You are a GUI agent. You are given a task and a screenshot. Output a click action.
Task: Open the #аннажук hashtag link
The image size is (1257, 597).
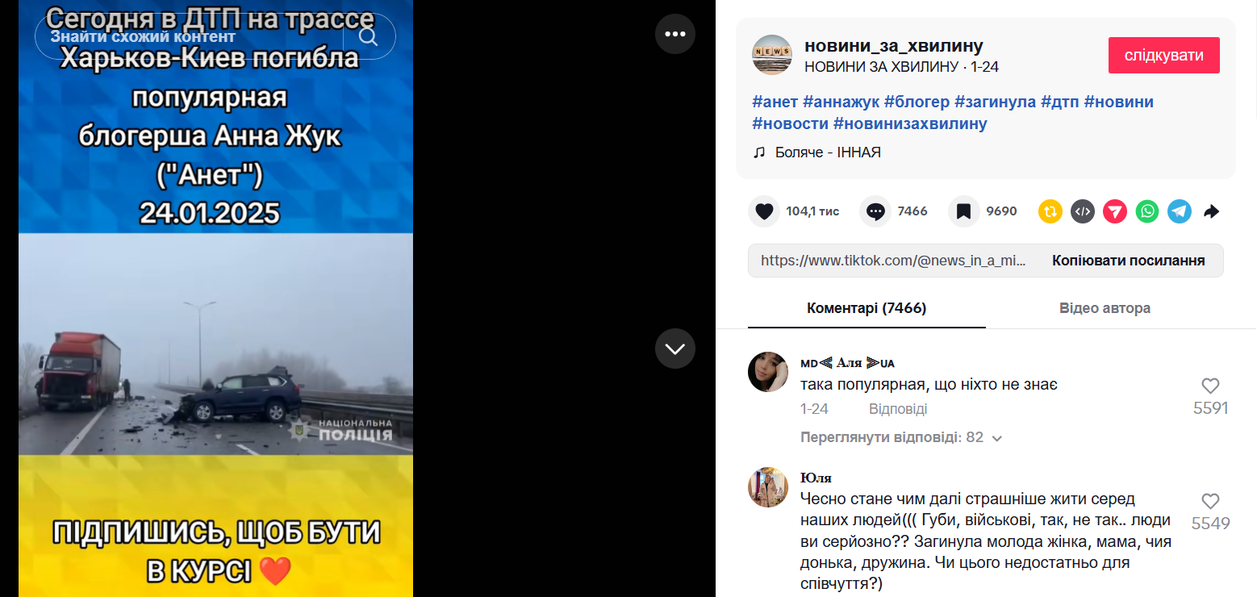841,102
